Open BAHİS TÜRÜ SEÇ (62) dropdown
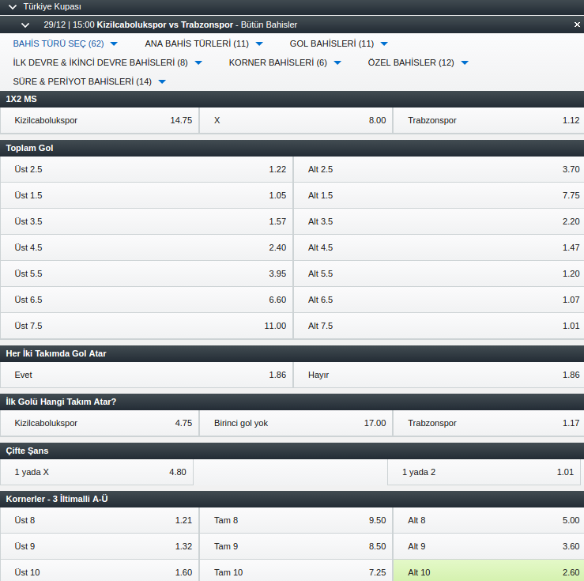Image resolution: width=584 pixels, height=581 pixels. tap(65, 43)
